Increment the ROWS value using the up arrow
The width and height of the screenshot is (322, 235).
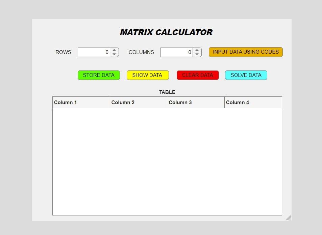(114, 50)
